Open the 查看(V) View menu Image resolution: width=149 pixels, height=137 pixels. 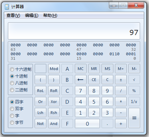click(13, 15)
